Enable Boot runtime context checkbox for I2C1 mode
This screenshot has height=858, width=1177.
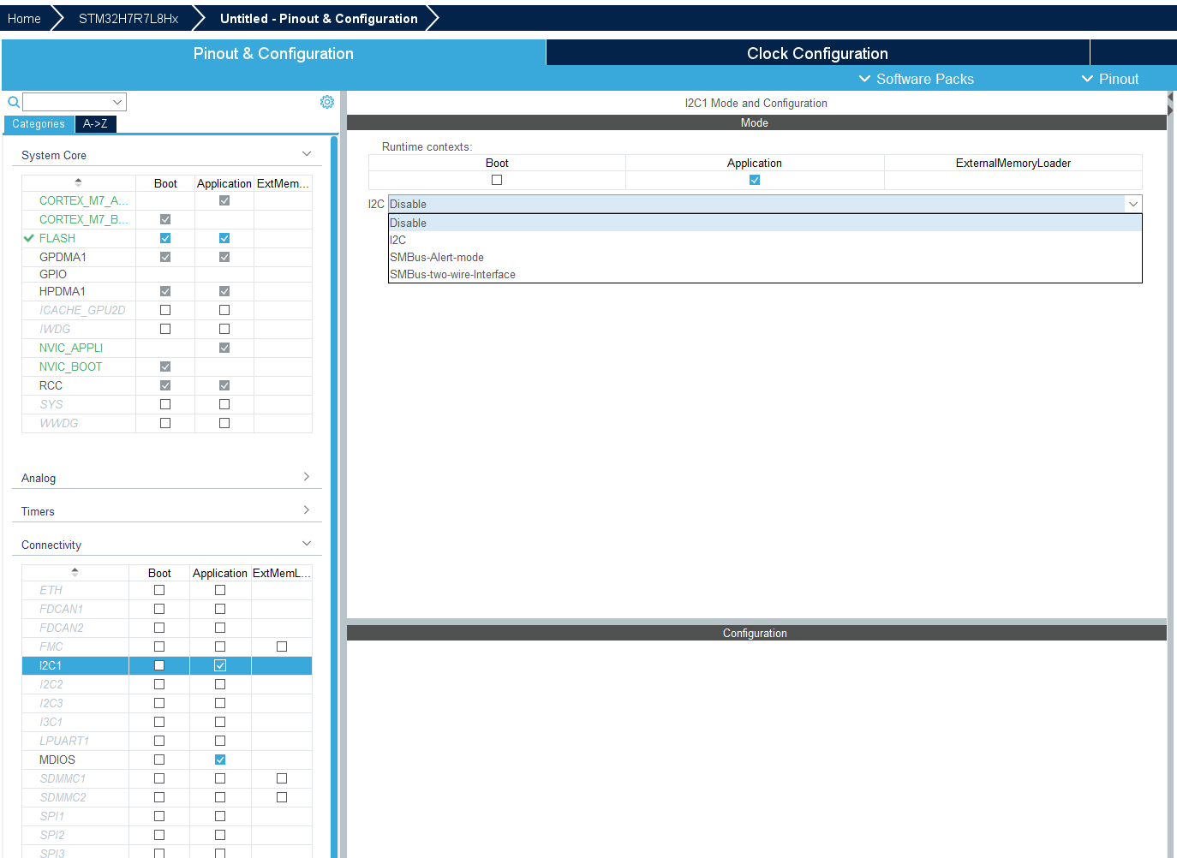coord(497,180)
